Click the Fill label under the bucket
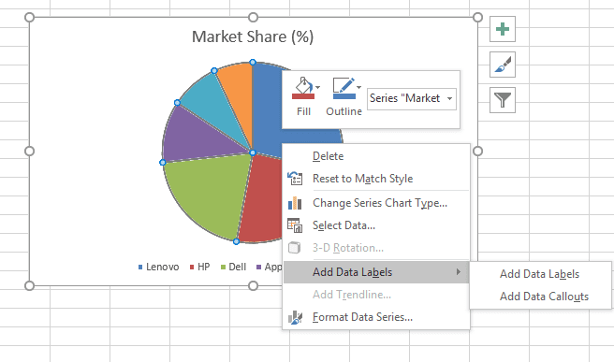This screenshot has width=614, height=362. coord(303,111)
